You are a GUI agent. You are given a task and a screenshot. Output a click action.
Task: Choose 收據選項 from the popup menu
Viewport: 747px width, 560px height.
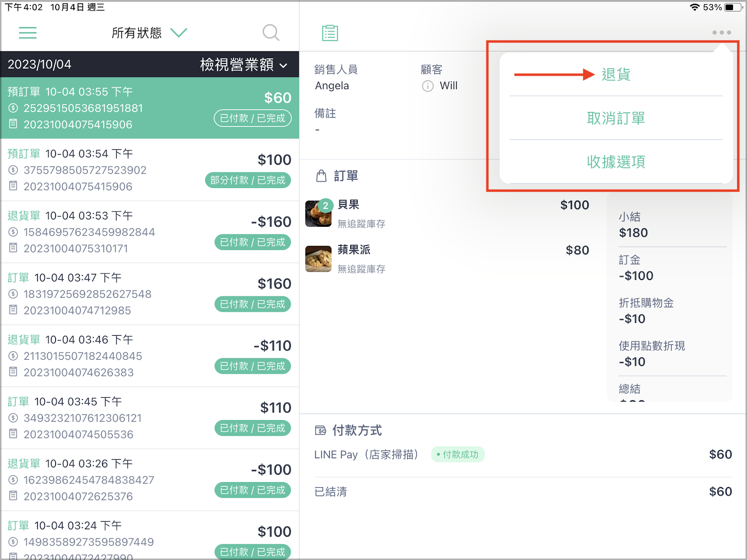pos(616,161)
